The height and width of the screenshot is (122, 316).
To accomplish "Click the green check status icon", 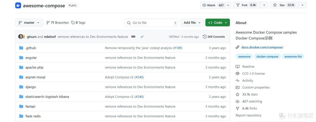I will 142,37.
